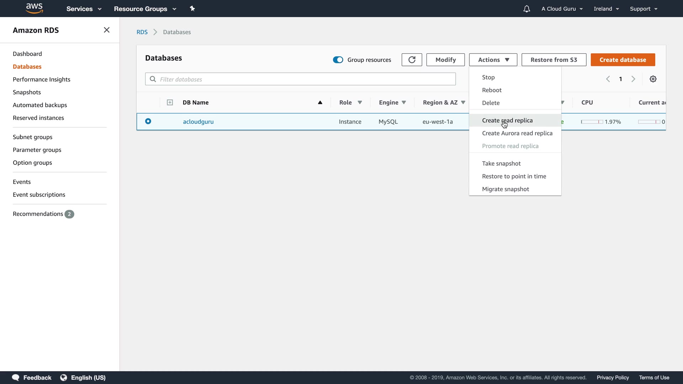Click the Create database button
The width and height of the screenshot is (683, 384).
pos(623,60)
